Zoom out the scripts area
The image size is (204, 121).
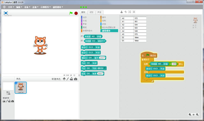tap(190, 115)
